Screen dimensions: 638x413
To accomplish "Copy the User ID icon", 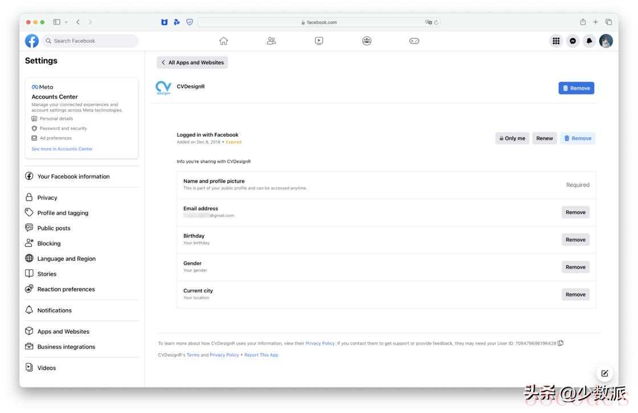I will pos(561,343).
